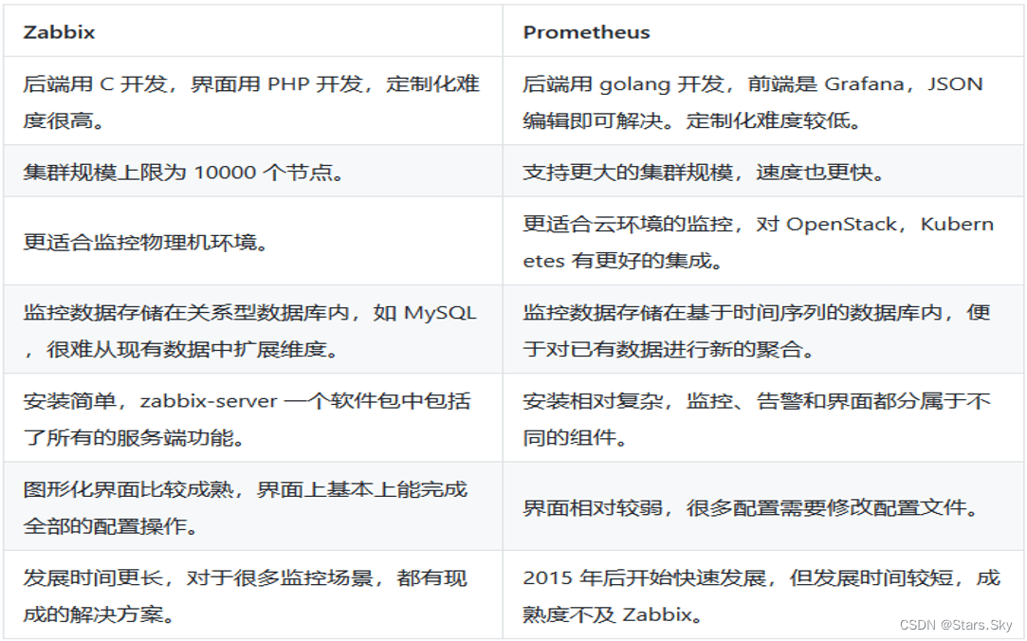Click the Prometheus column header
The image size is (1027, 641).
763,31
